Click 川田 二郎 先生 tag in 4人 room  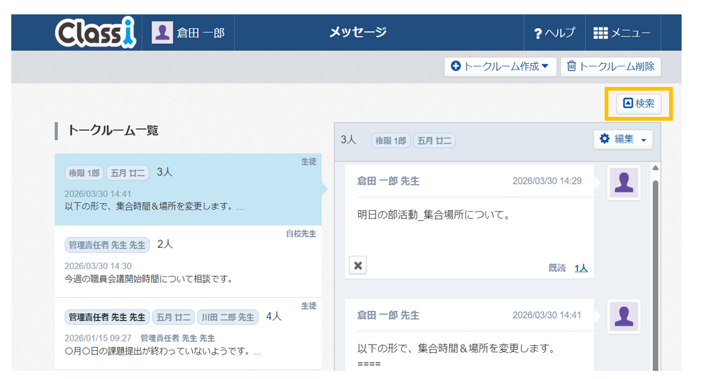pyautogui.click(x=228, y=317)
